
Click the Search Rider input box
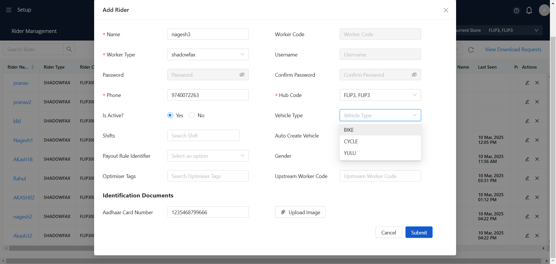(x=33, y=49)
